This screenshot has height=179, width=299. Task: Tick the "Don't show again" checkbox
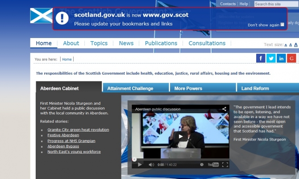tap(282, 25)
